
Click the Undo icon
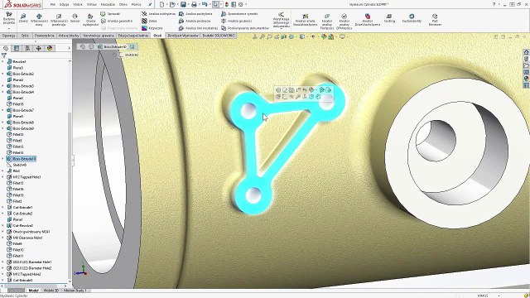pyautogui.click(x=205, y=5)
